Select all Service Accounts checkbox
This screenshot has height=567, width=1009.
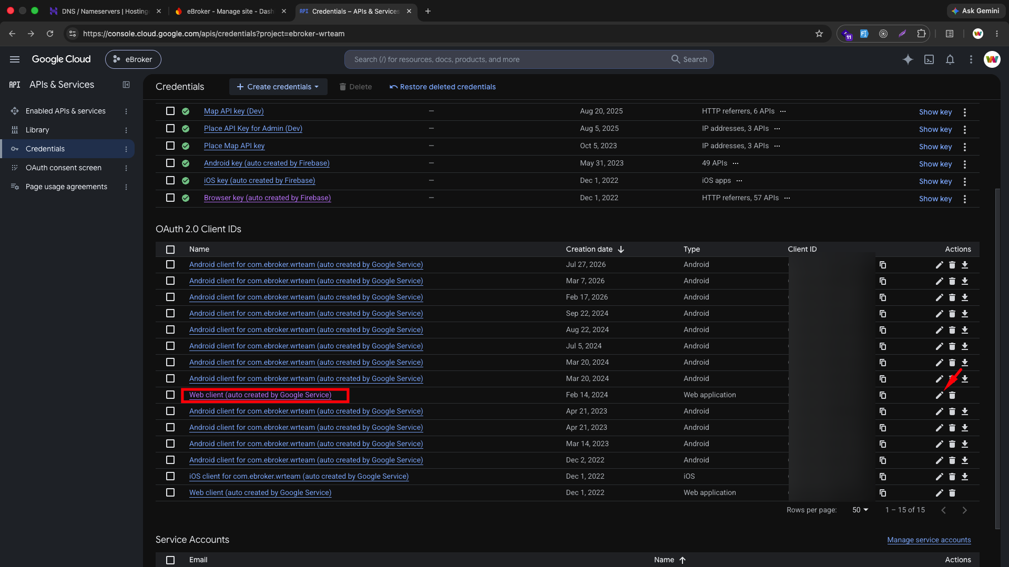[170, 560]
